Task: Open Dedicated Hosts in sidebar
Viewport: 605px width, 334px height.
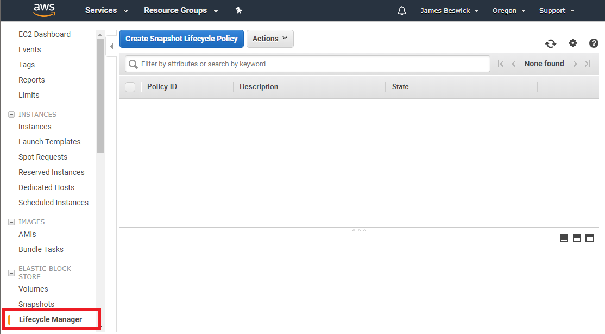Action: [x=46, y=187]
